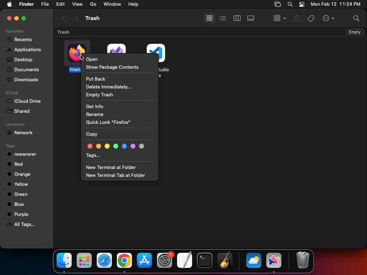Choose New Terminal Tab at Folder
Screen dimensions: 367x275
[120, 175]
